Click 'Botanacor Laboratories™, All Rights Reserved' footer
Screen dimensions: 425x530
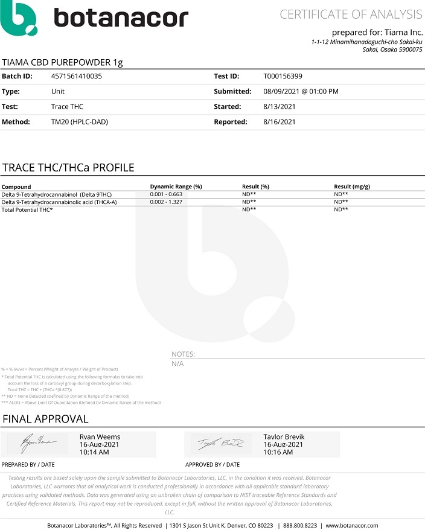pos(104,526)
